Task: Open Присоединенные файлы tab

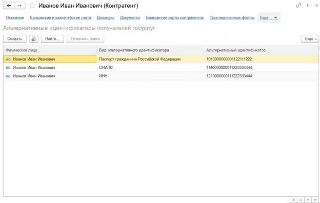Action: pyautogui.click(x=232, y=18)
